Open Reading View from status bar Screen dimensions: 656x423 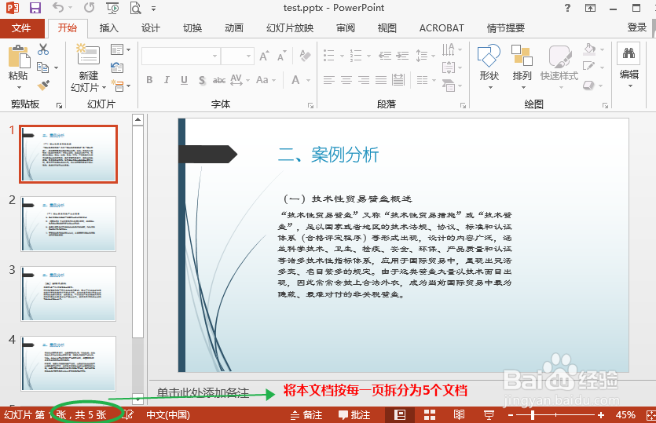[x=459, y=414]
